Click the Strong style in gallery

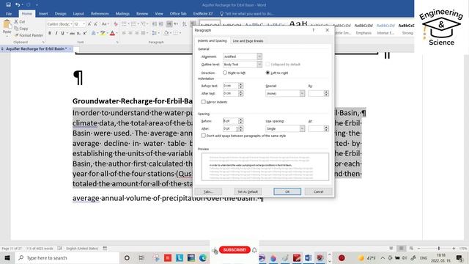pos(407,29)
